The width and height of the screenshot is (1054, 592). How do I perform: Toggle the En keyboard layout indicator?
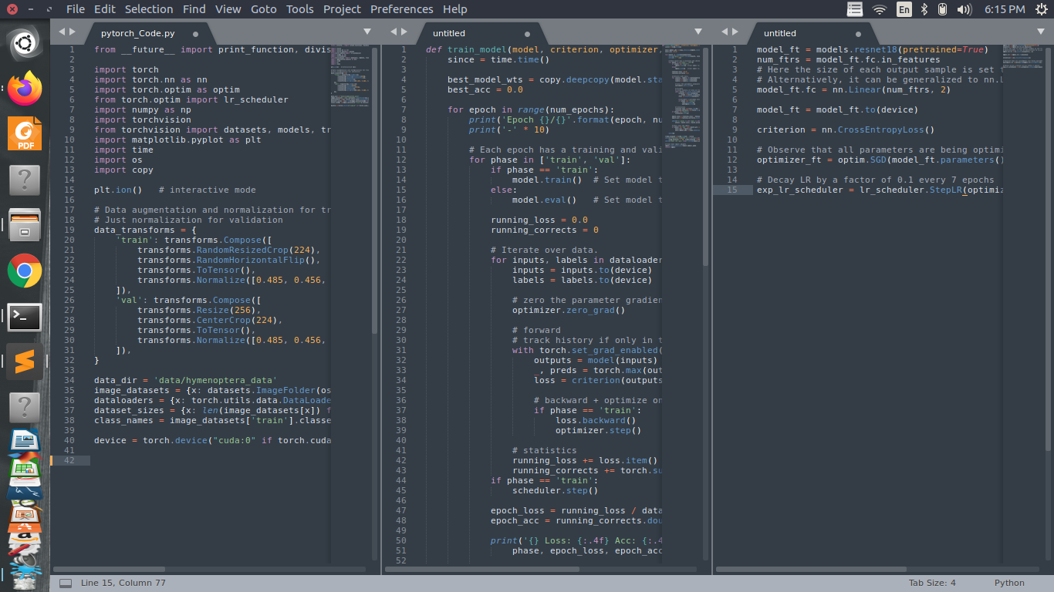click(904, 8)
